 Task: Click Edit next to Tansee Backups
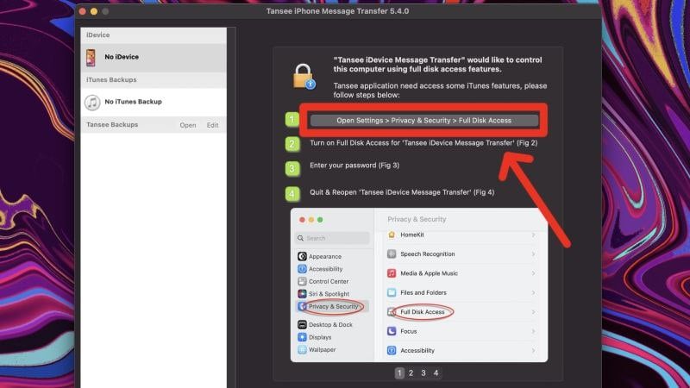[212, 125]
